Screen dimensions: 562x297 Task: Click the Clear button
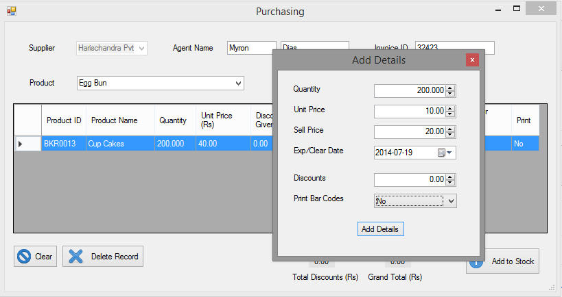(36, 257)
